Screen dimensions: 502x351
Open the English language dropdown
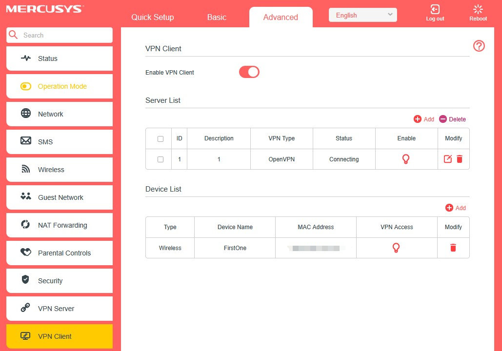[362, 15]
